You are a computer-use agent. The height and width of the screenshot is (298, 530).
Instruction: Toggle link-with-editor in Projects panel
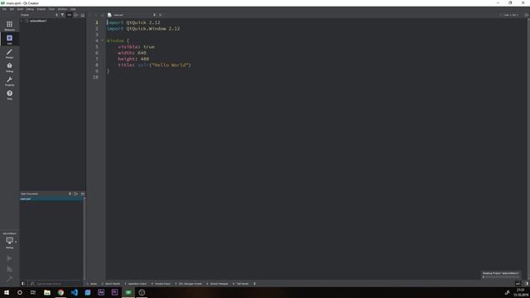point(70,15)
